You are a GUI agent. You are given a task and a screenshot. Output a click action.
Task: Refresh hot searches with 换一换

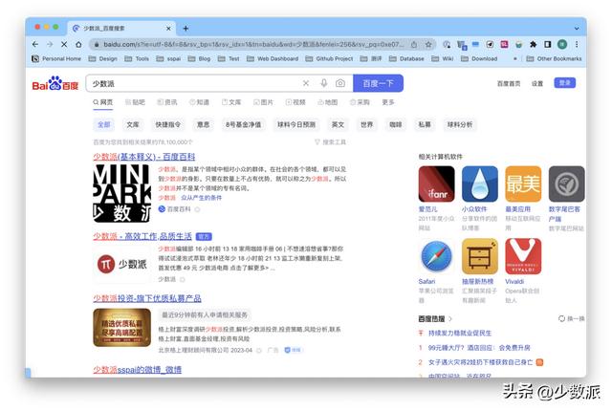(572, 318)
